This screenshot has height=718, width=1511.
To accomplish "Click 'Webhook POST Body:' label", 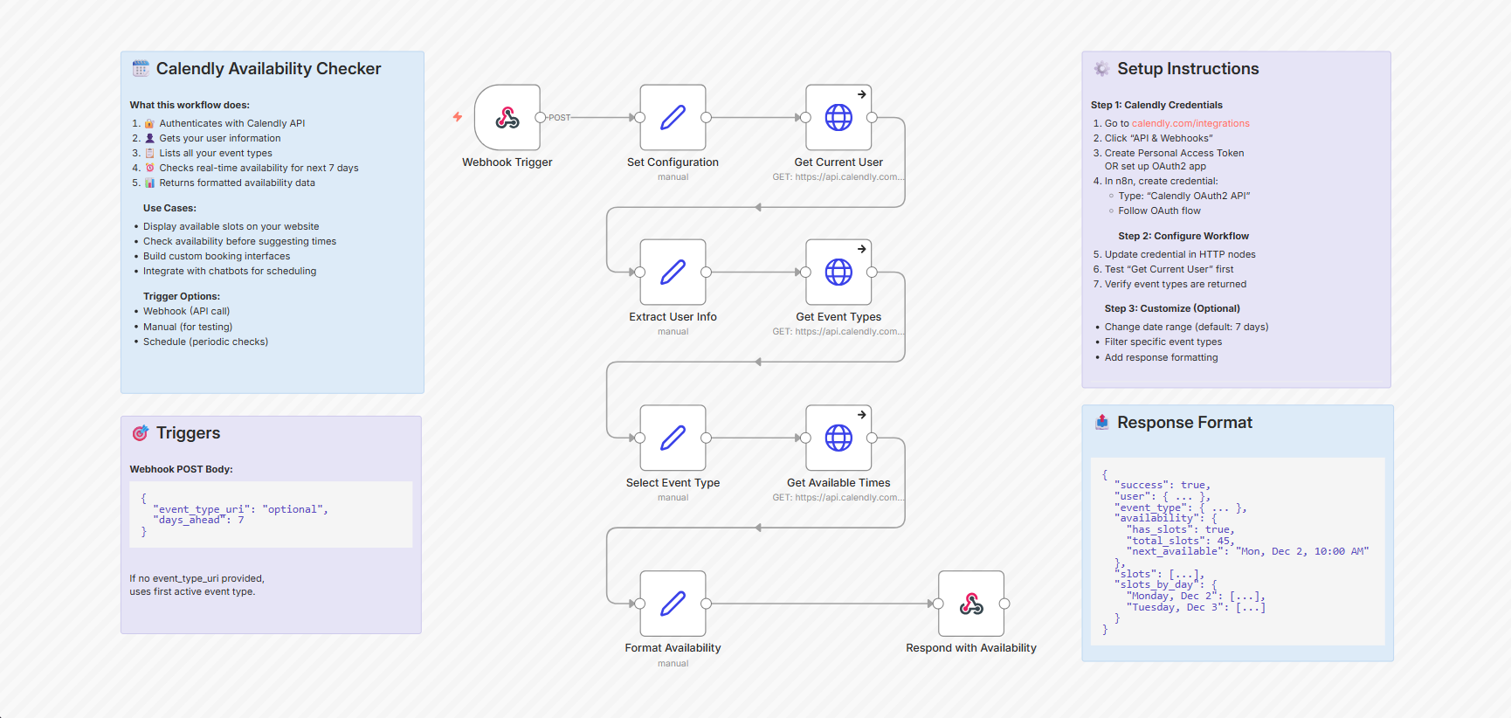I will [x=181, y=469].
